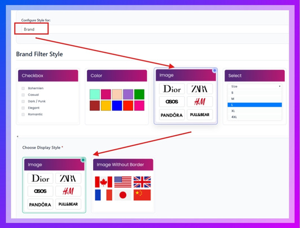Viewport: 300px width, 228px height.
Task: Click asos logo in Brand Filter Style card
Action: coord(172,101)
